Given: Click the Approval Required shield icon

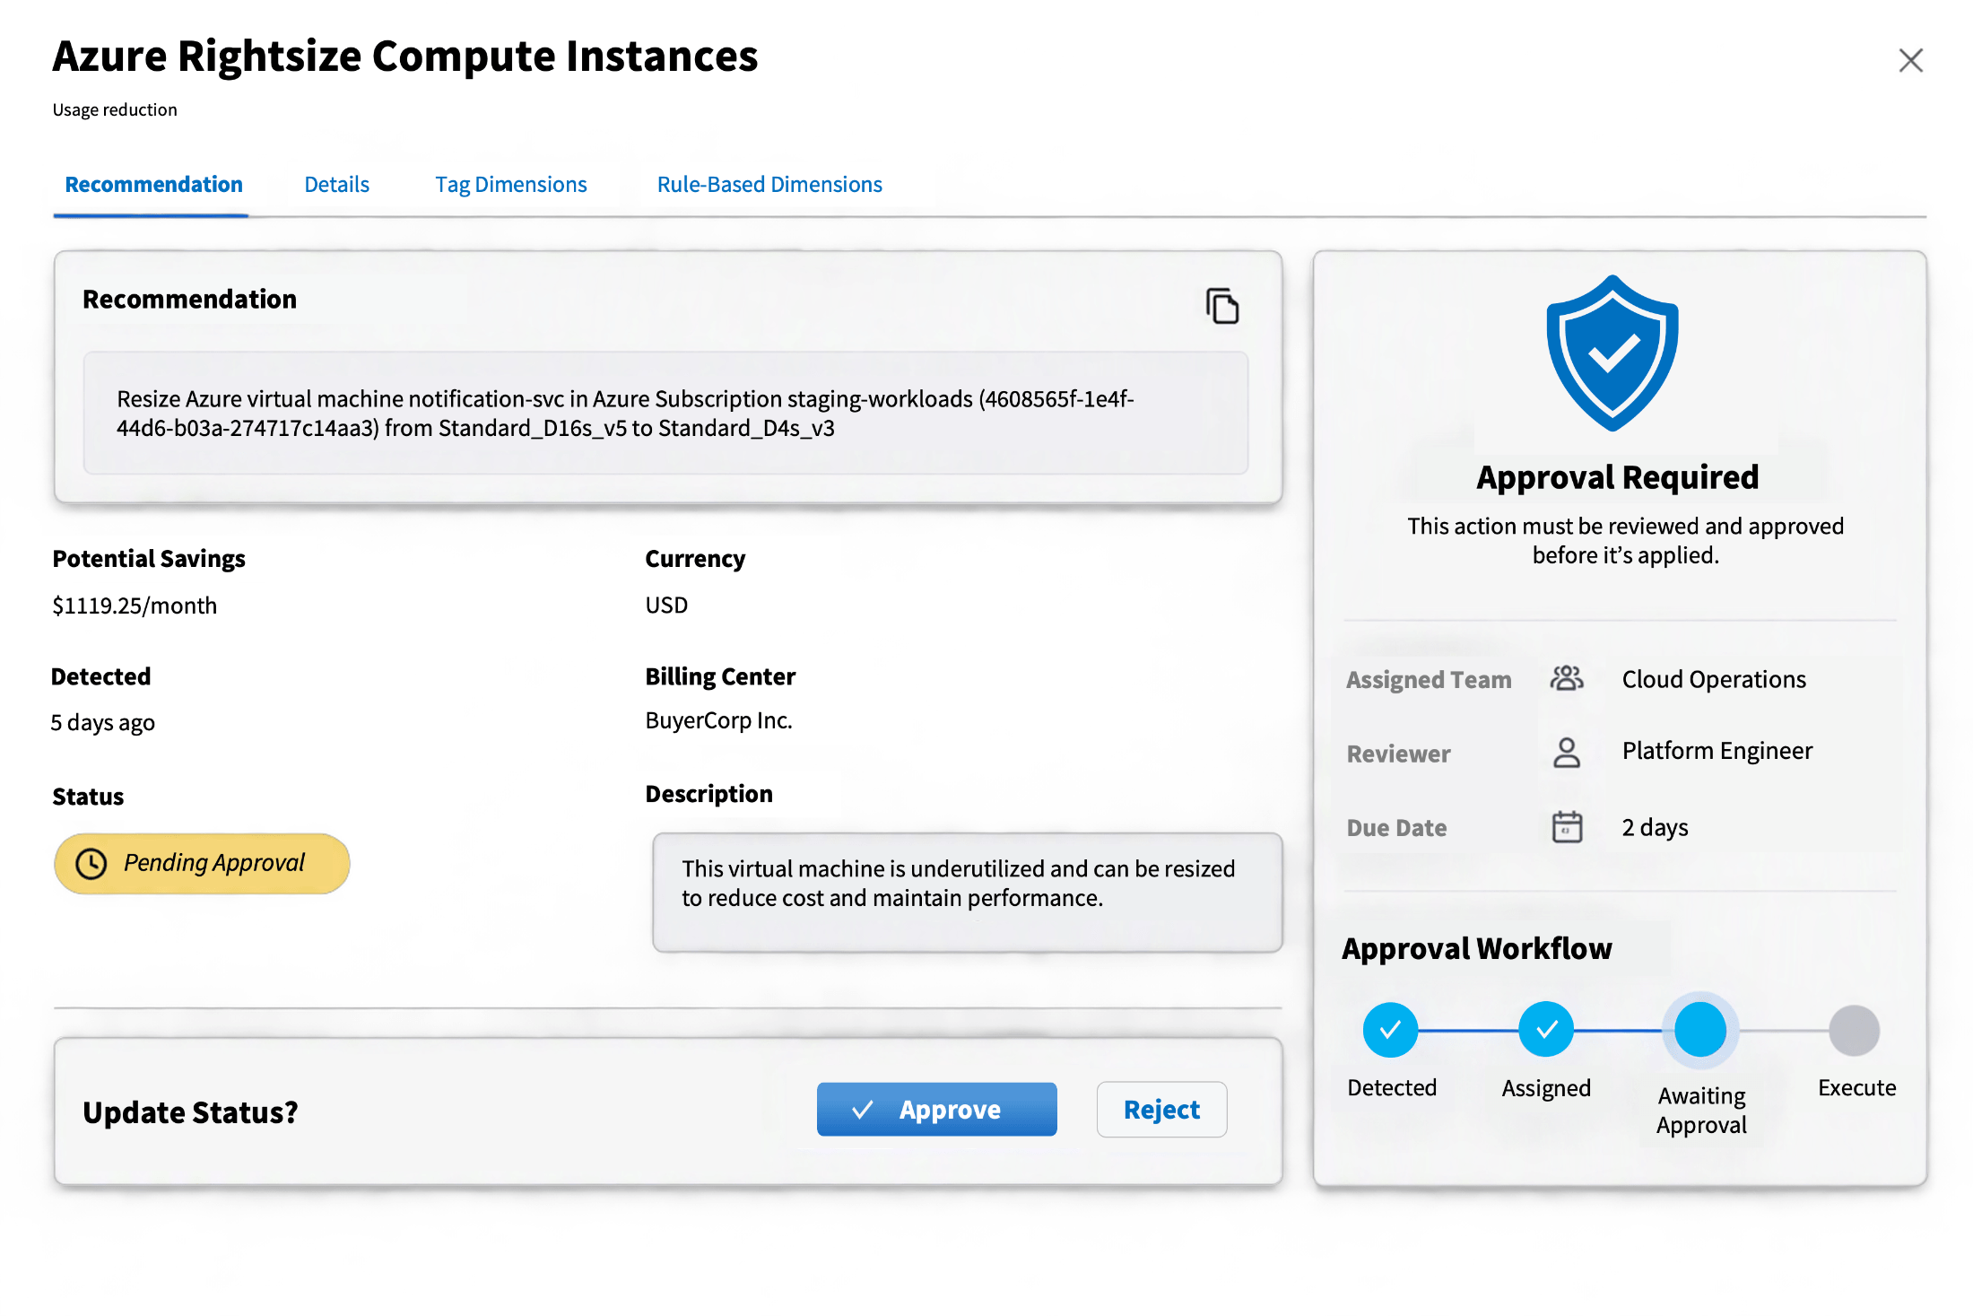Looking at the screenshot, I should click(x=1612, y=353).
